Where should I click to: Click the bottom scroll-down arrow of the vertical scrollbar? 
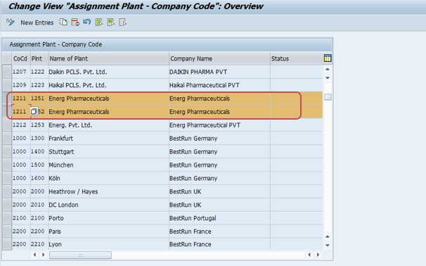click(x=328, y=246)
